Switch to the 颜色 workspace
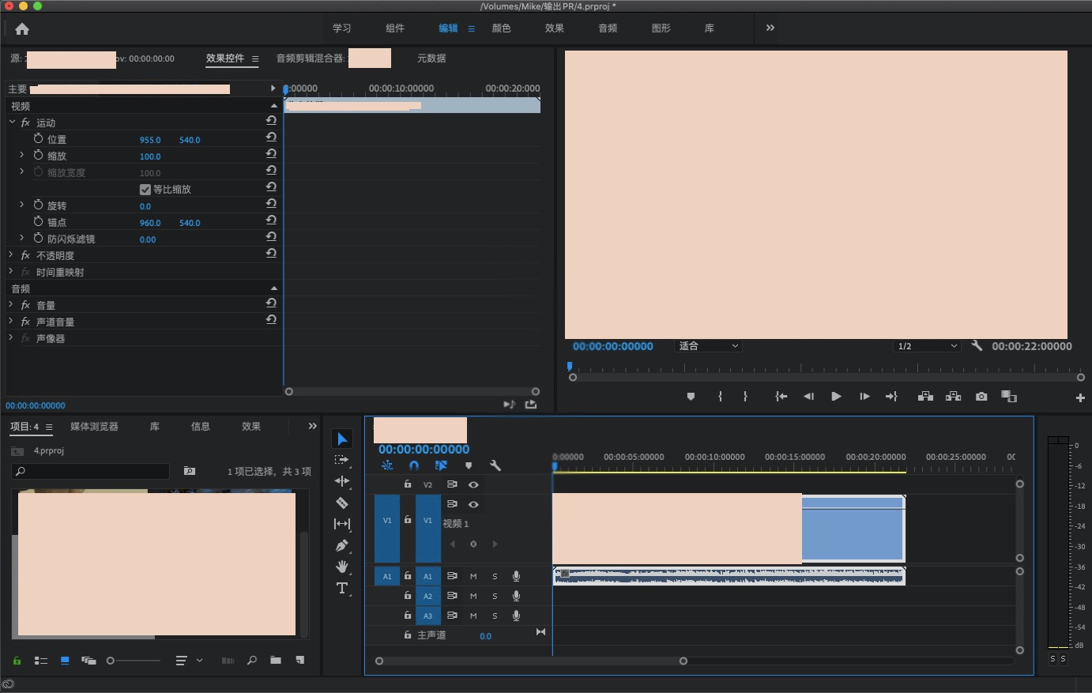 (x=501, y=28)
